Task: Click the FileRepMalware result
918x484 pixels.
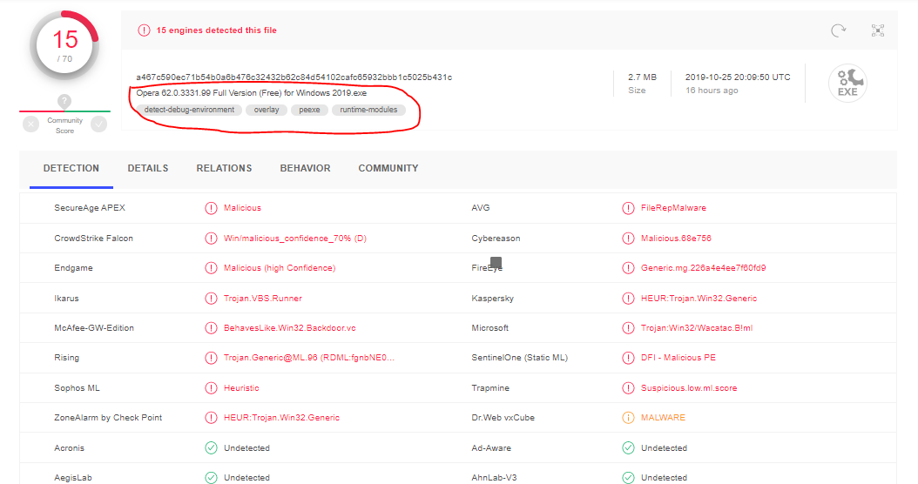Action: tap(673, 208)
